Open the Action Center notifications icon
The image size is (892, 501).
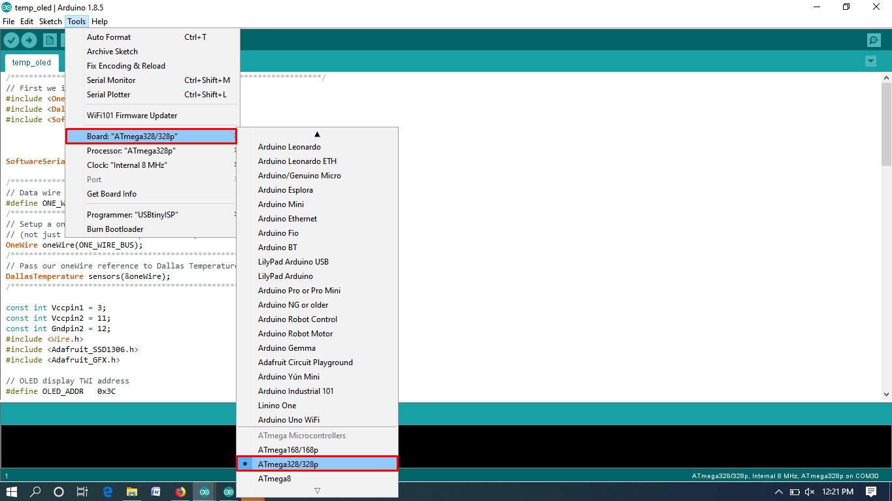pos(871,492)
